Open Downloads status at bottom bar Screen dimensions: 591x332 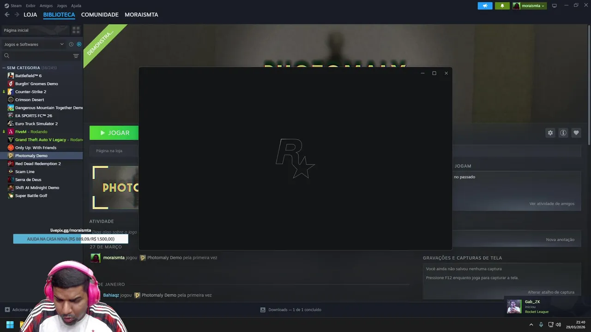click(x=291, y=310)
